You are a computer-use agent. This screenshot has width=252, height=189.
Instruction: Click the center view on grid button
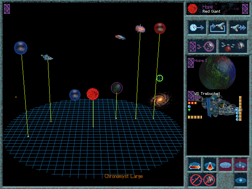pos(241,180)
